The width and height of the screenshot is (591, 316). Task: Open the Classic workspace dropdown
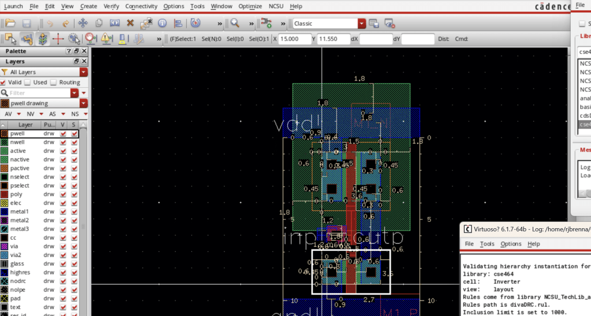(362, 24)
